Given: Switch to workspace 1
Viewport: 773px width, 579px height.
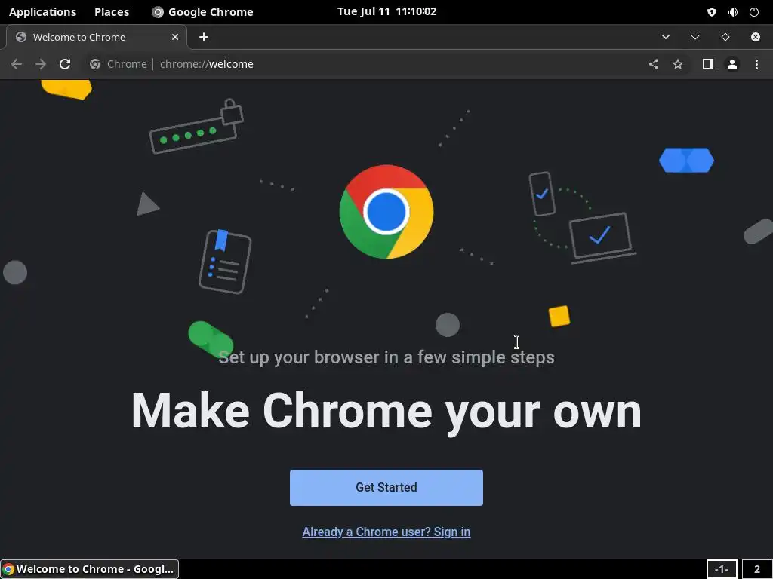Looking at the screenshot, I should 722,569.
